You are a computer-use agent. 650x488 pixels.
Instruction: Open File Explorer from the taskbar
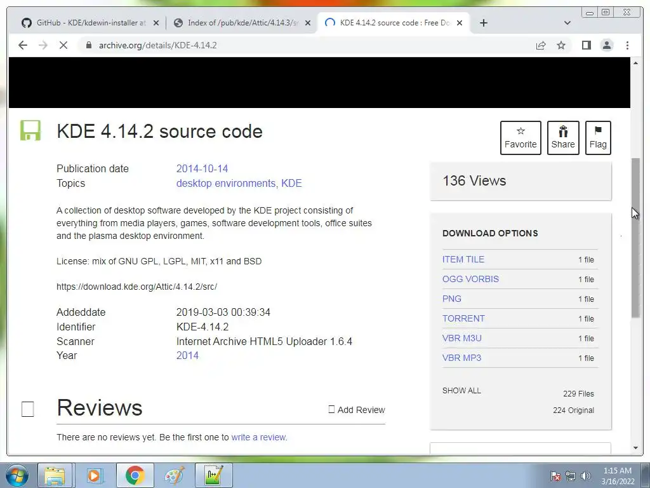(55, 475)
